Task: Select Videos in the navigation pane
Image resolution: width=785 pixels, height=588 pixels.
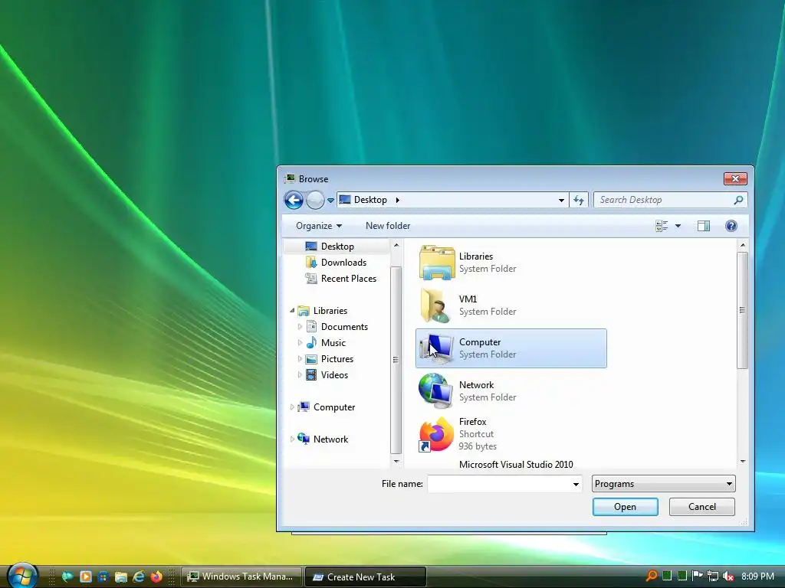Action: coord(334,375)
